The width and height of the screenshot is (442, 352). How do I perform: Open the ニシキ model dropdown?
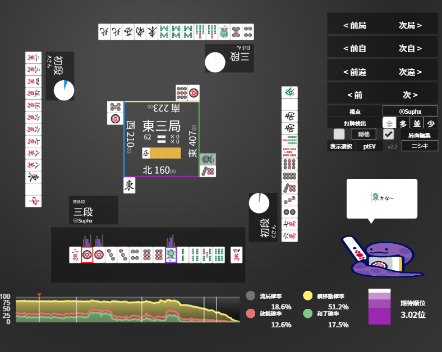420,146
